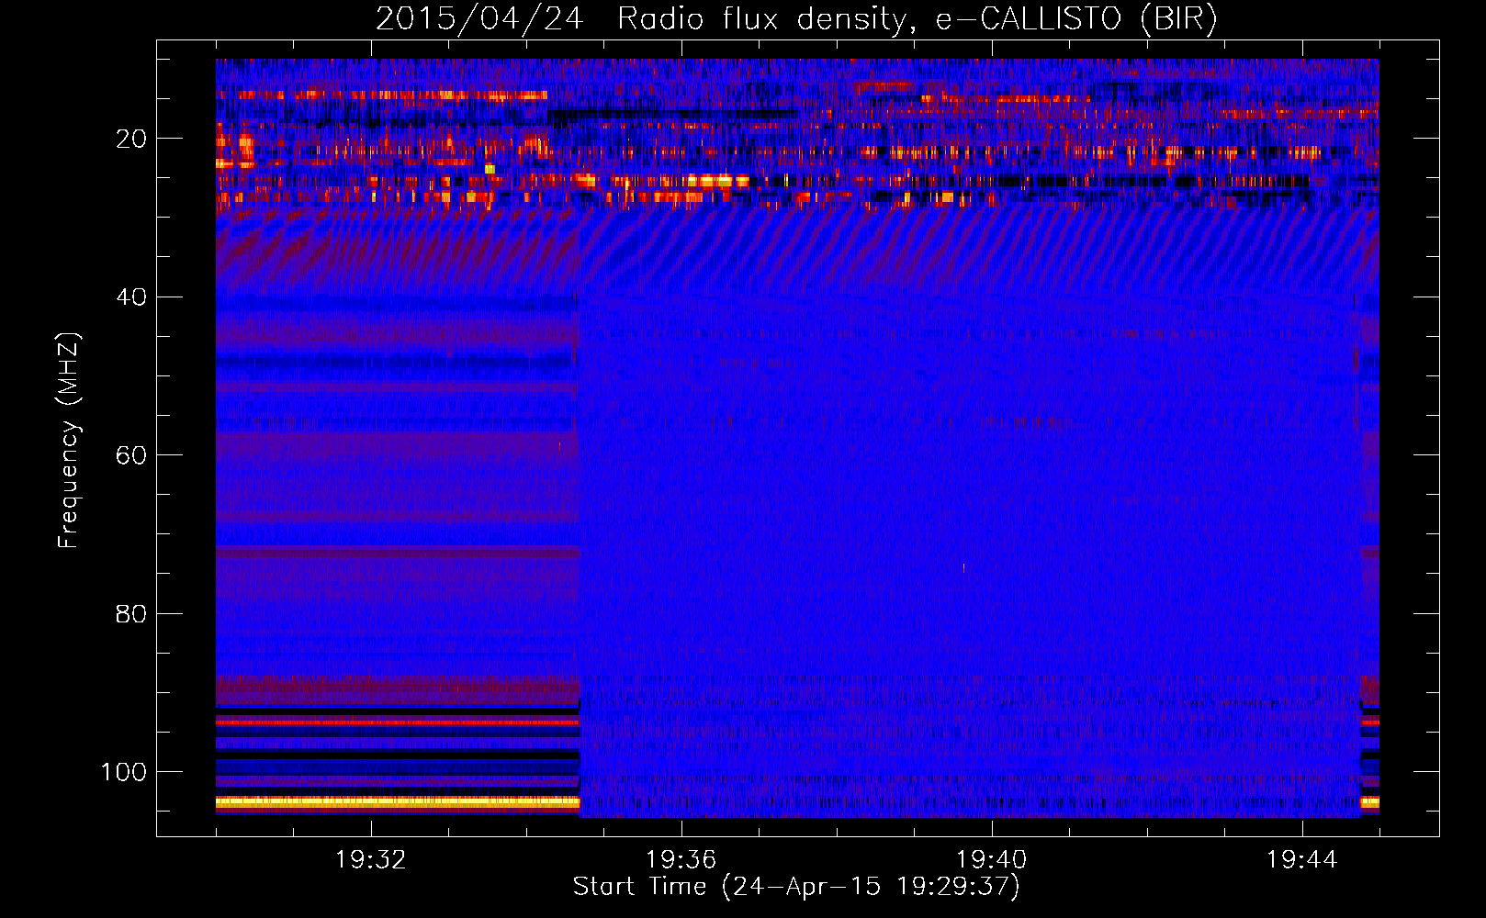This screenshot has height=918, width=1486.
Task: Click the 100 frequency tick label
Action: pyautogui.click(x=124, y=772)
